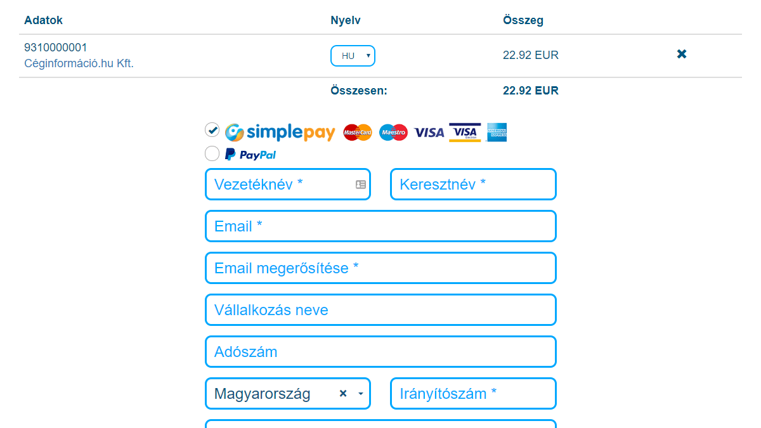Click the autofill contact icon in Vezetéknév
761x428 pixels.
coord(361,185)
